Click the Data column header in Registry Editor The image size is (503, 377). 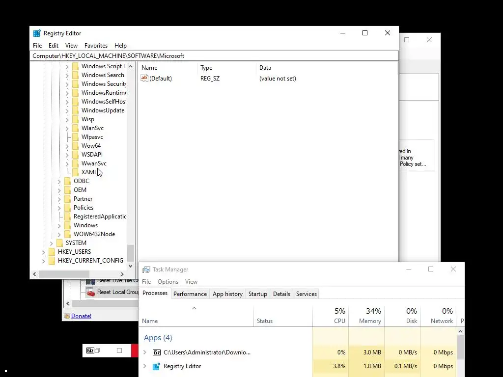(x=265, y=68)
